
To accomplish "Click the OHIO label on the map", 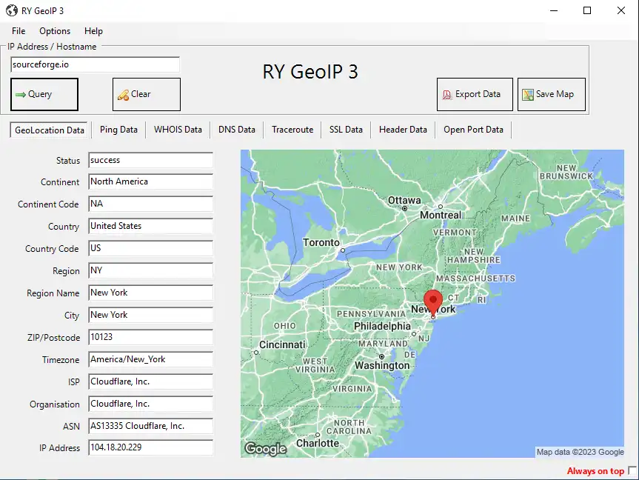I will [x=285, y=326].
